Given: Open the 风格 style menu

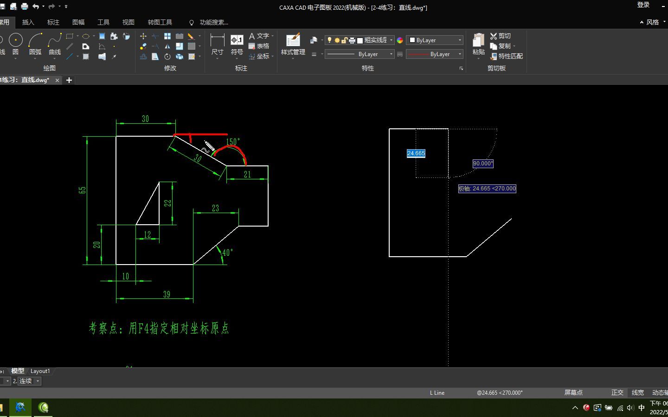Looking at the screenshot, I should [652, 22].
